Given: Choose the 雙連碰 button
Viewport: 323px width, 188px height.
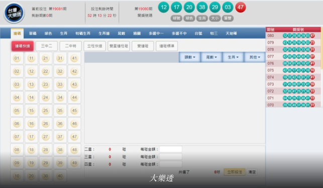Looking at the screenshot, I should click(143, 46).
